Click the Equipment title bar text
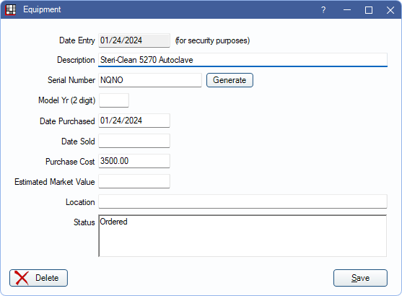402x296 pixels. pos(42,9)
